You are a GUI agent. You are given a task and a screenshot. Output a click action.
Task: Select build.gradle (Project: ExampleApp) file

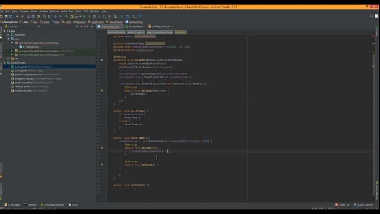point(33,67)
